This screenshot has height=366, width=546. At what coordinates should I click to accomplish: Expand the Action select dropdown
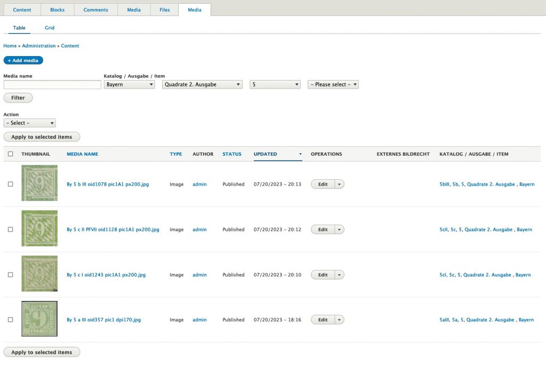coord(29,123)
